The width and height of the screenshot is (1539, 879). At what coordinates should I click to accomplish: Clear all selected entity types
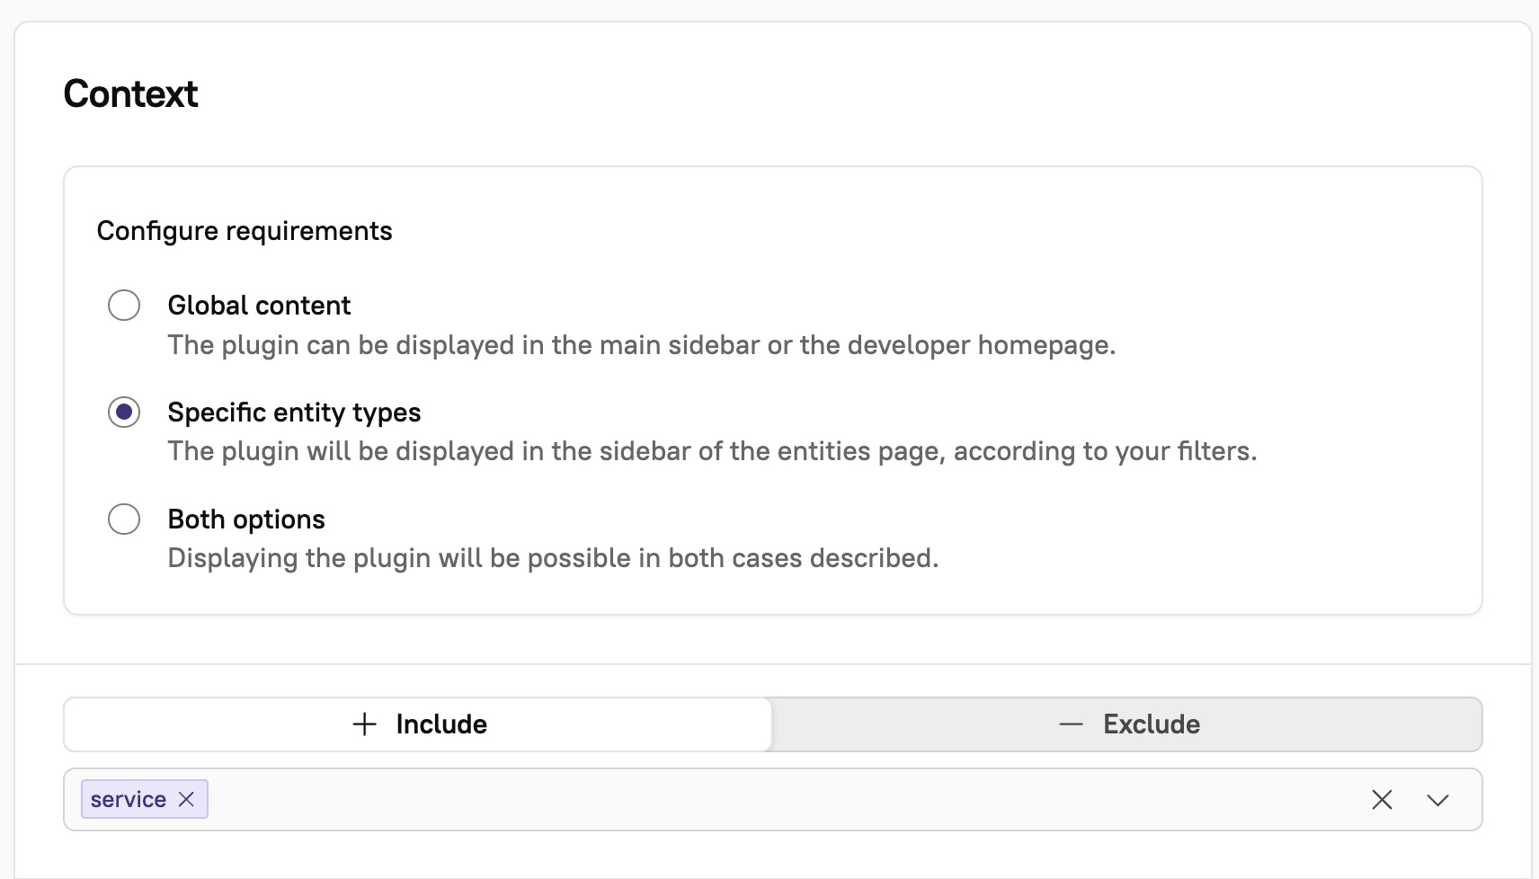(1382, 799)
